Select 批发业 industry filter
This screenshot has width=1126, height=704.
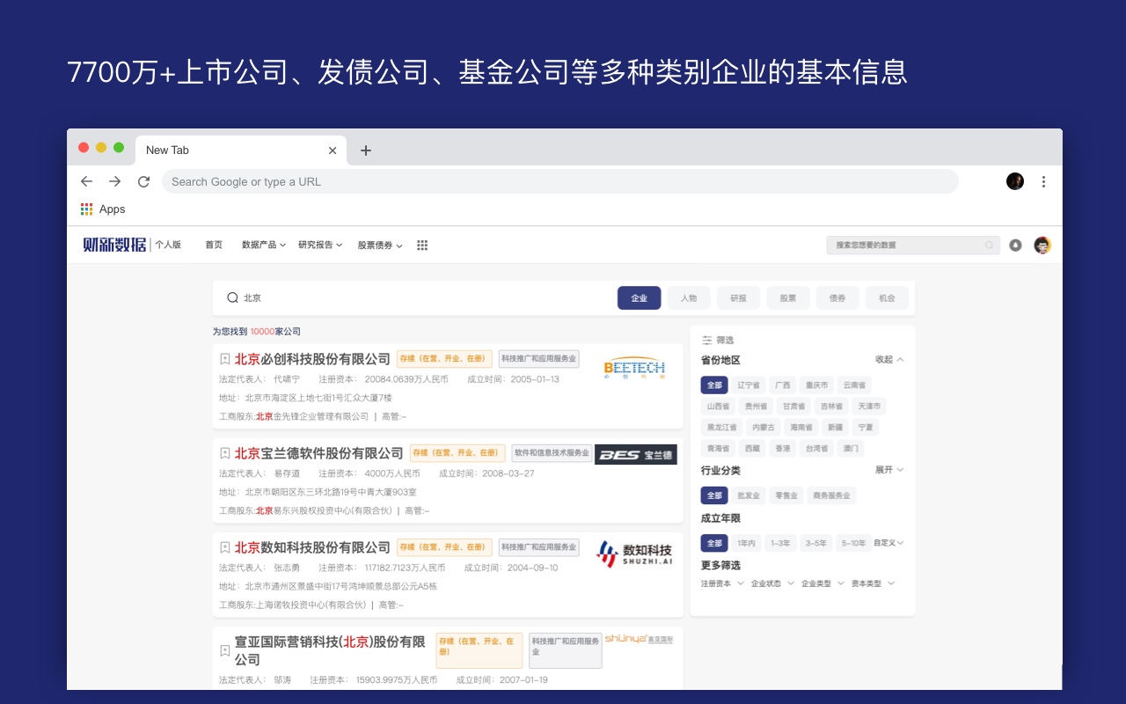[748, 495]
